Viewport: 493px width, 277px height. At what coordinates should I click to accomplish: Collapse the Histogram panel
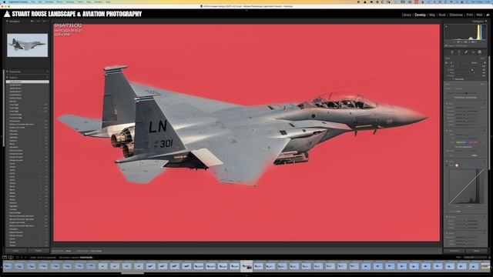[x=486, y=22]
